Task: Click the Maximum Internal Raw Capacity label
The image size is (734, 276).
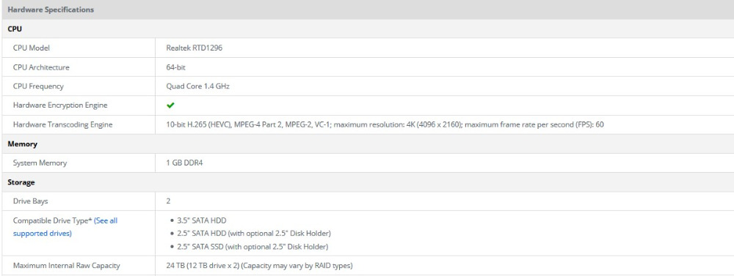Action: point(67,266)
